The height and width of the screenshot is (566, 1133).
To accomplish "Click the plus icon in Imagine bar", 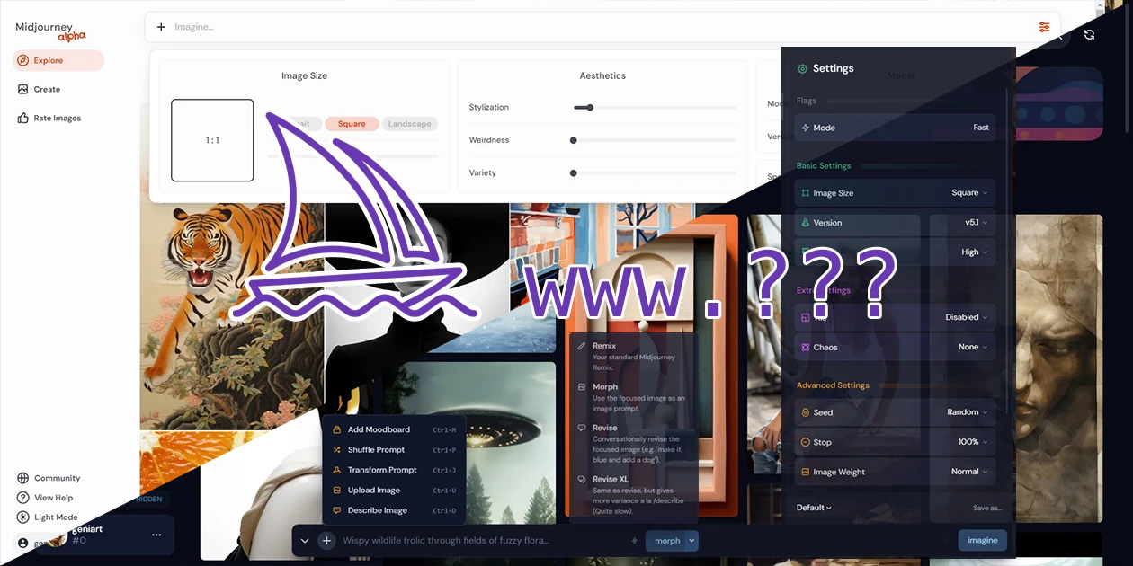I will [x=161, y=27].
